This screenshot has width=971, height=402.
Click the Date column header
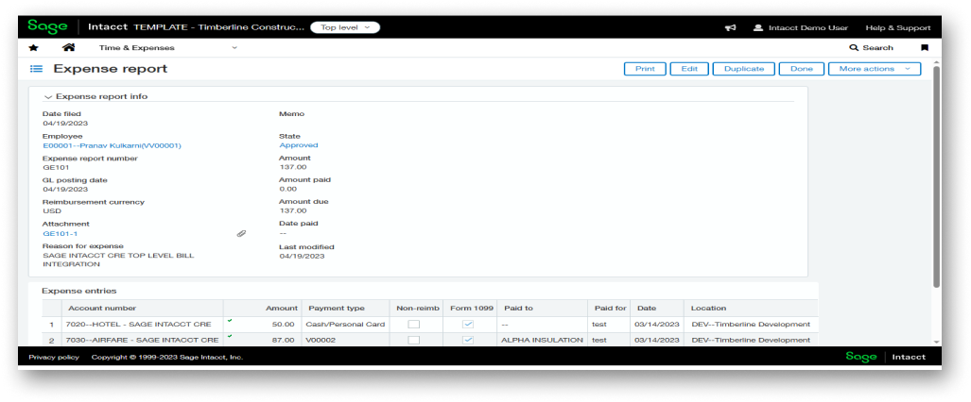pos(656,308)
